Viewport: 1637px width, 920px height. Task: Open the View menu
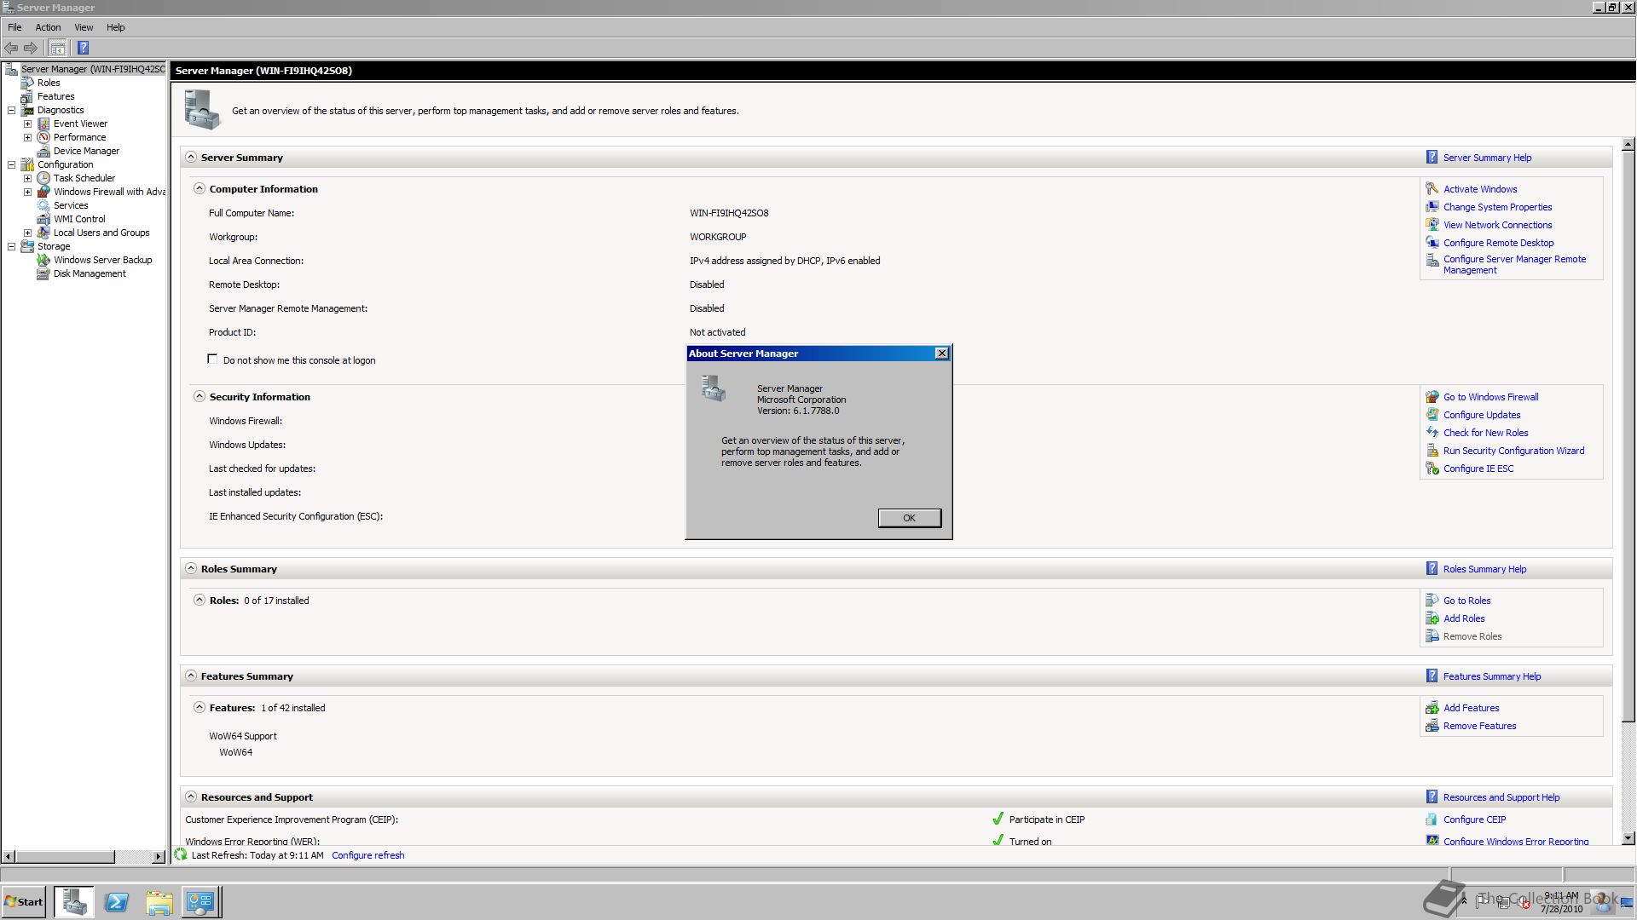pyautogui.click(x=84, y=27)
